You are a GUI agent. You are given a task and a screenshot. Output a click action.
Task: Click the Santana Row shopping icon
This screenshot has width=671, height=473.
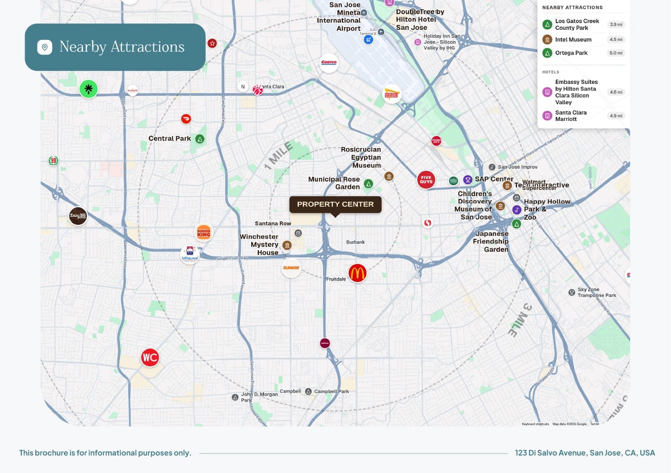coord(298,233)
